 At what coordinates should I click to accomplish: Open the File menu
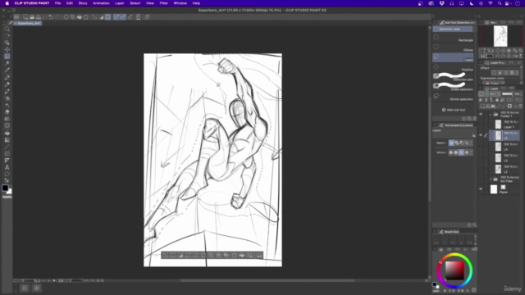(58, 3)
